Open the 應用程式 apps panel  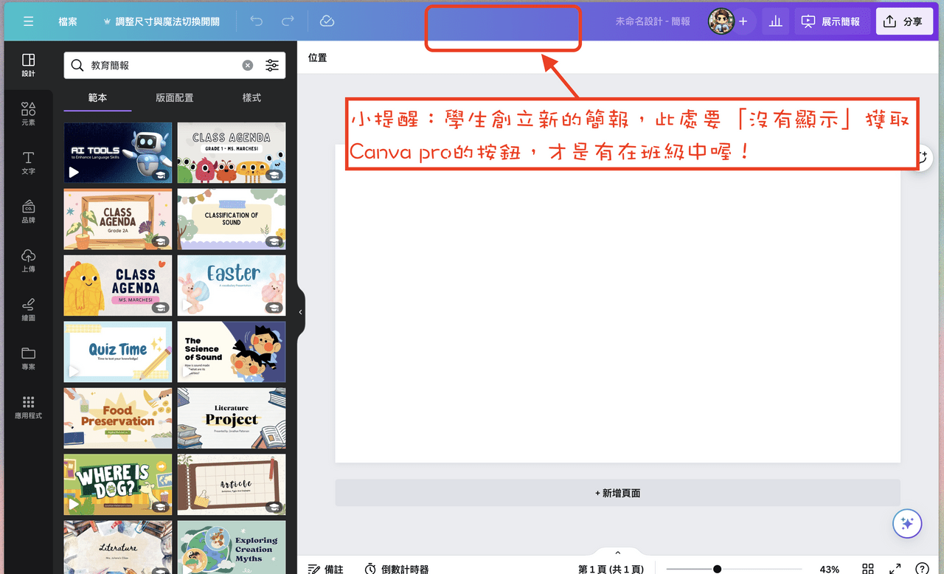click(x=28, y=407)
